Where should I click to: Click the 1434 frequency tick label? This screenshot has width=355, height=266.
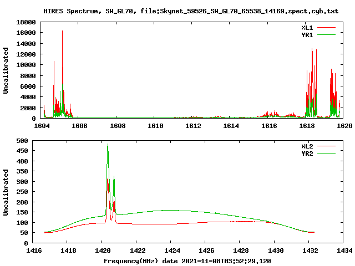point(344,250)
